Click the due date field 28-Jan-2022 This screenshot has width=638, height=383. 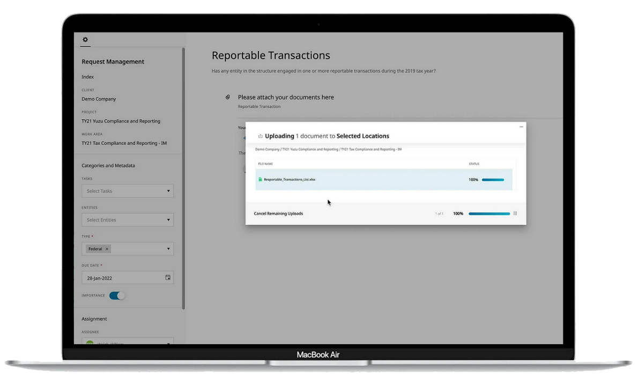pyautogui.click(x=128, y=278)
